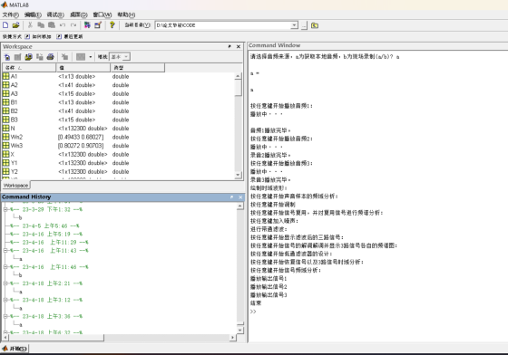Browse for folder using the ellipsis button
The image size is (508, 355).
pos(304,25)
